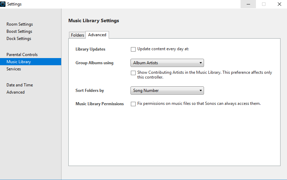
Task: Toggle Show Contributing Artists checkbox
Action: coord(133,73)
